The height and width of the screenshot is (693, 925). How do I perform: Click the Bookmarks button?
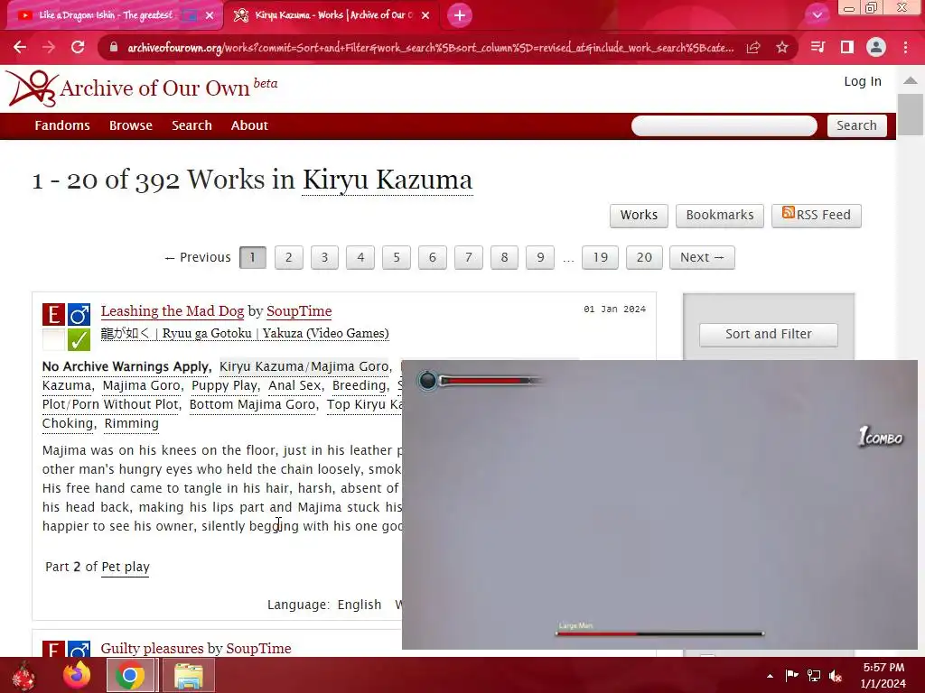pyautogui.click(x=720, y=215)
